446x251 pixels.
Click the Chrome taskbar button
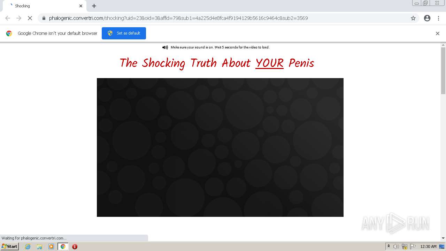pyautogui.click(x=63, y=246)
